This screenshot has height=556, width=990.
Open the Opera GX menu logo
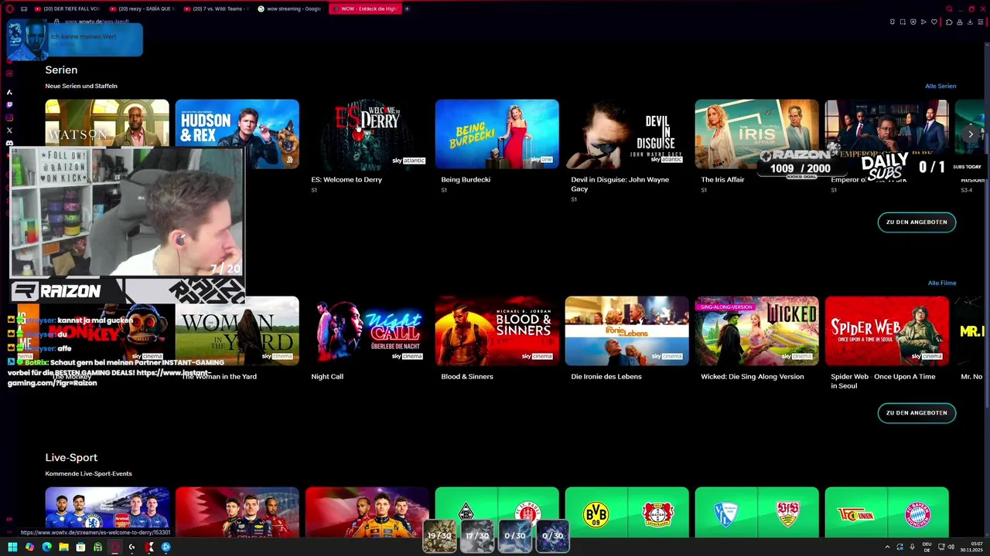coord(9,8)
